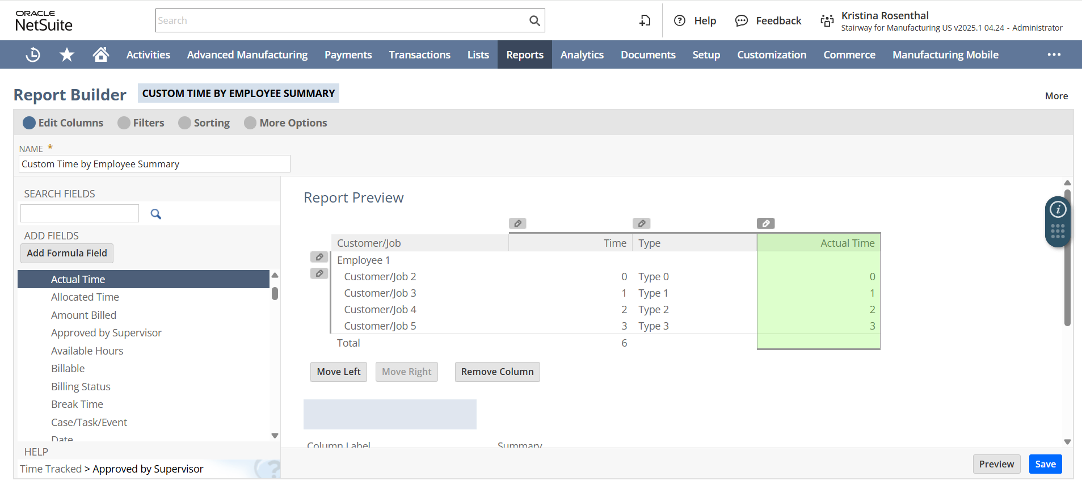Select Actual Time in field list
Image resolution: width=1082 pixels, height=489 pixels.
point(144,279)
